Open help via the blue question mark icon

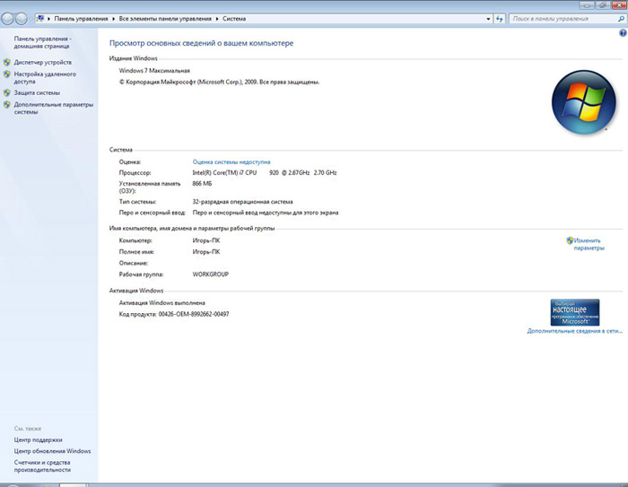(x=623, y=32)
